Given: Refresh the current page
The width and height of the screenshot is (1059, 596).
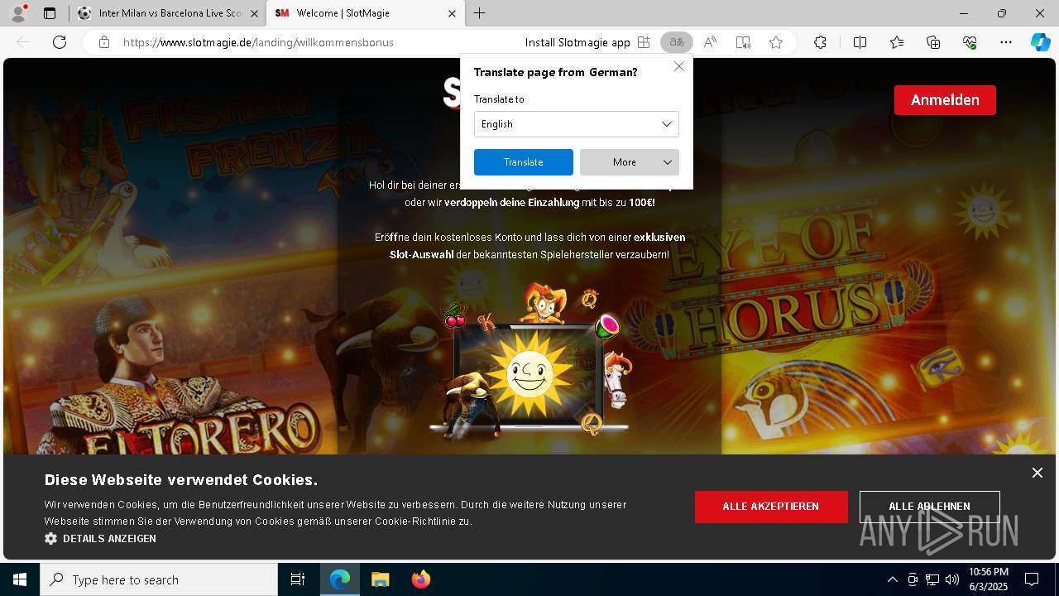Looking at the screenshot, I should pyautogui.click(x=60, y=42).
